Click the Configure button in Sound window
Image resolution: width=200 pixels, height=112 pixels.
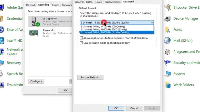(x=36, y=81)
